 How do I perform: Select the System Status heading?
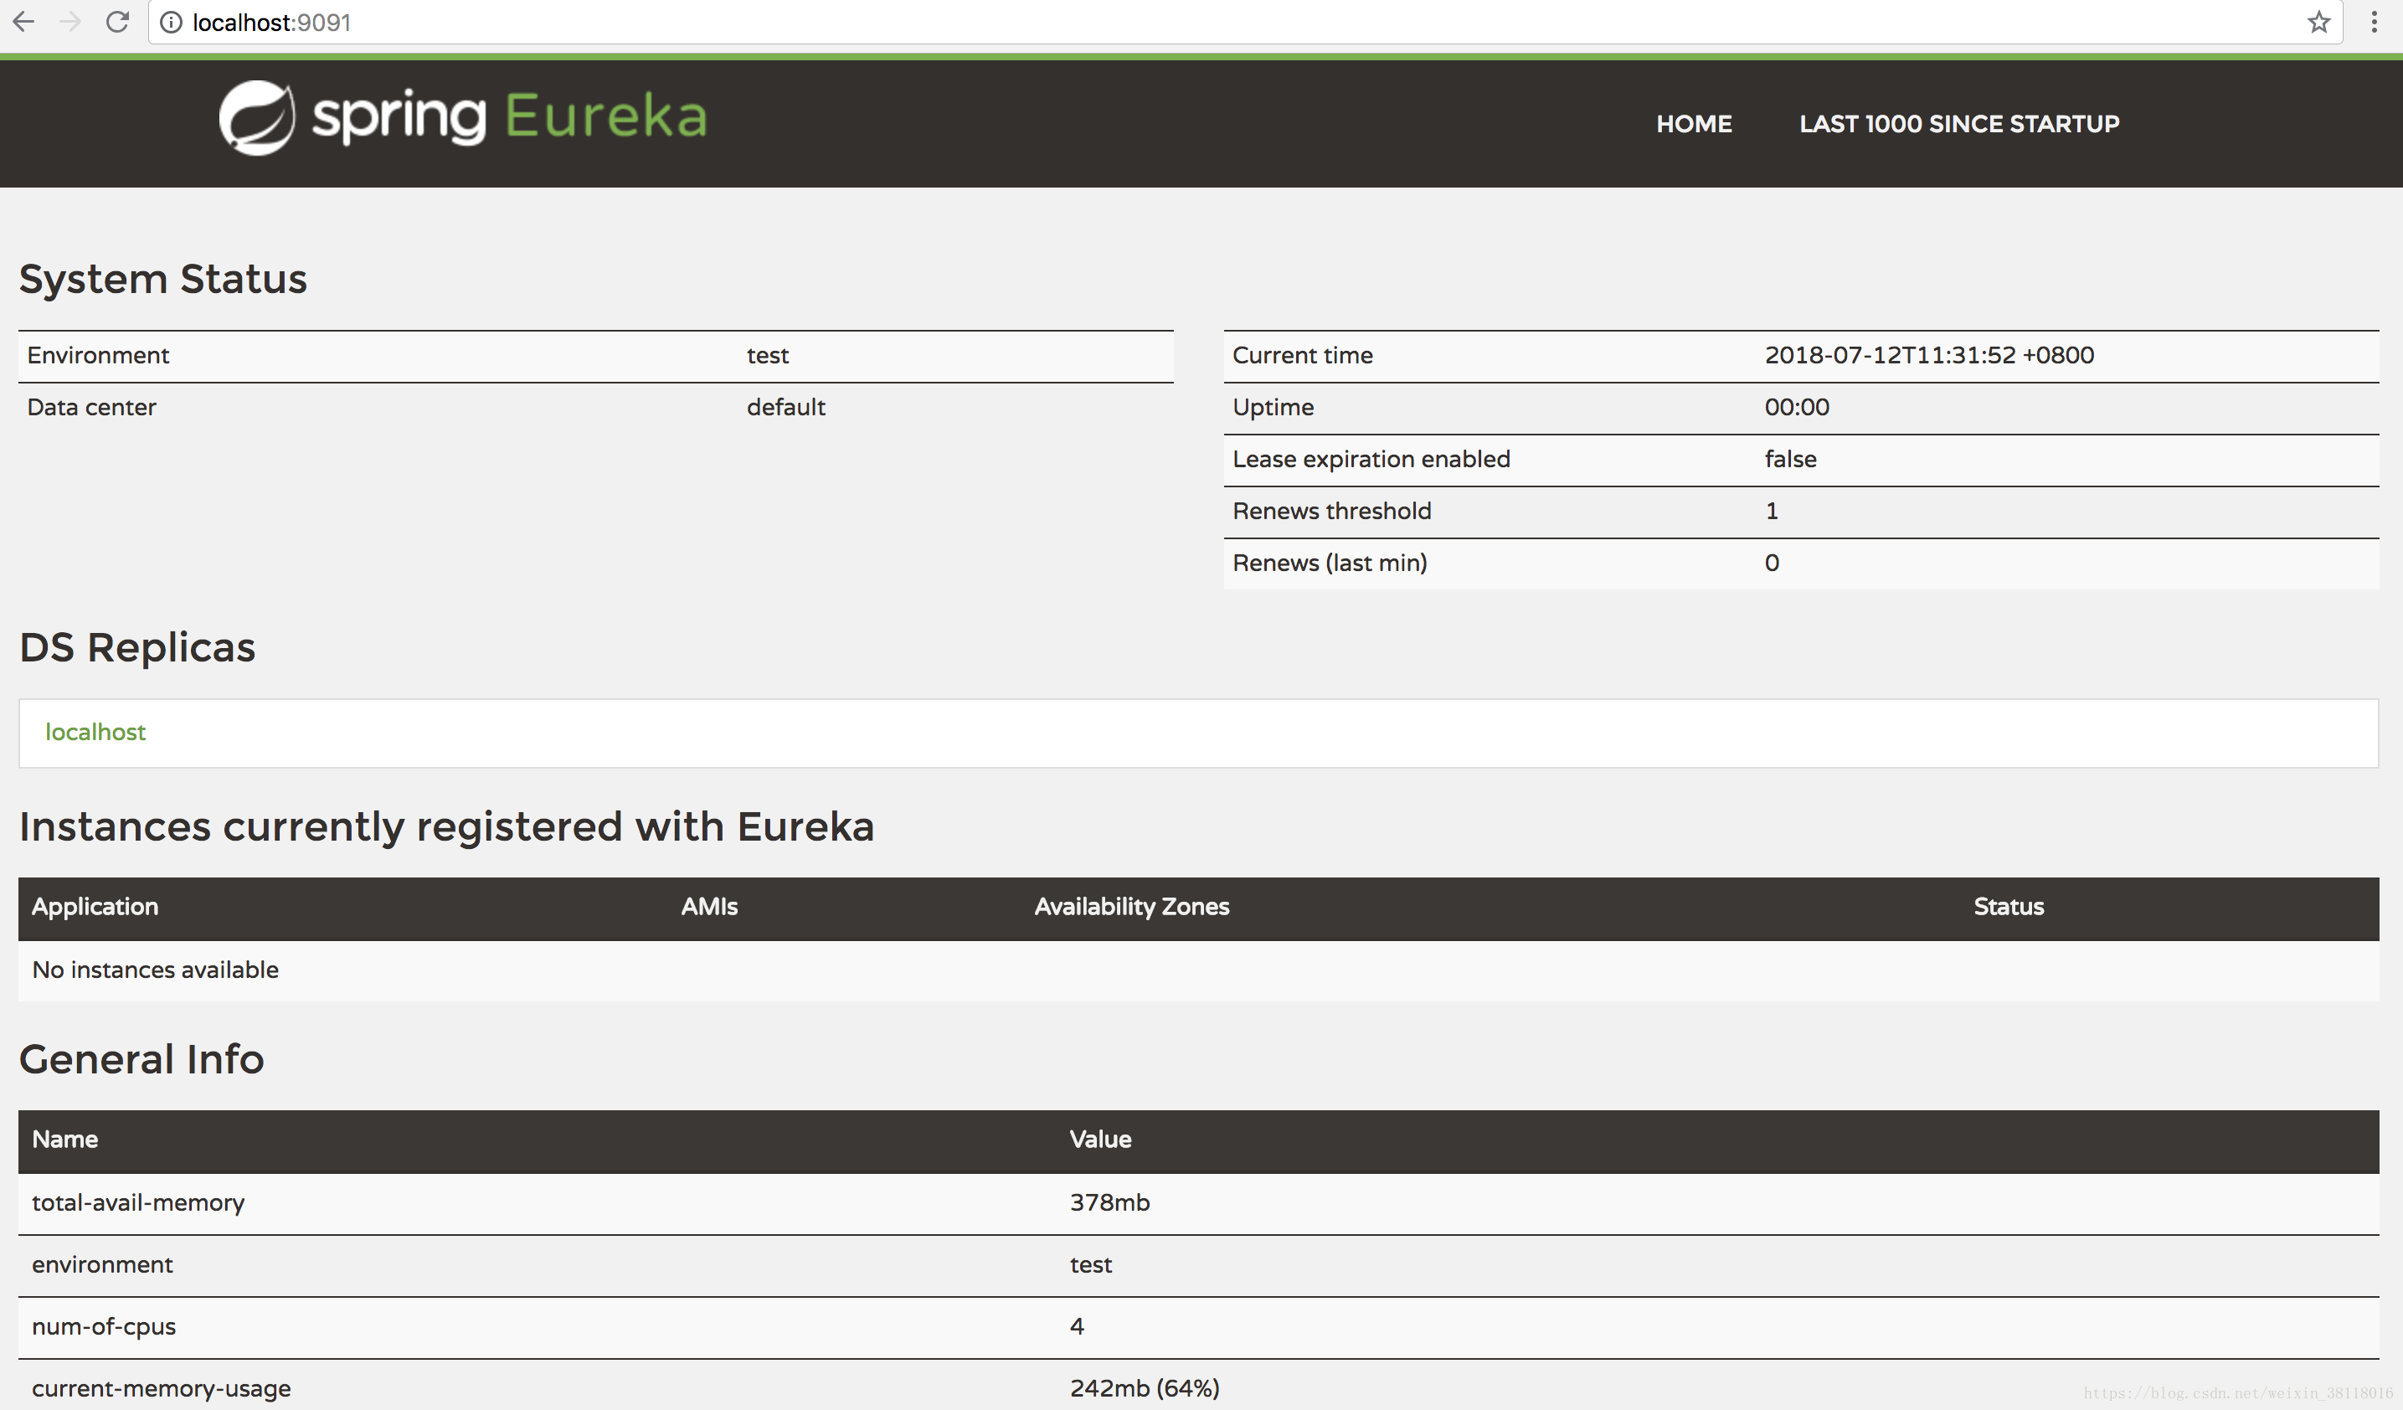[163, 278]
